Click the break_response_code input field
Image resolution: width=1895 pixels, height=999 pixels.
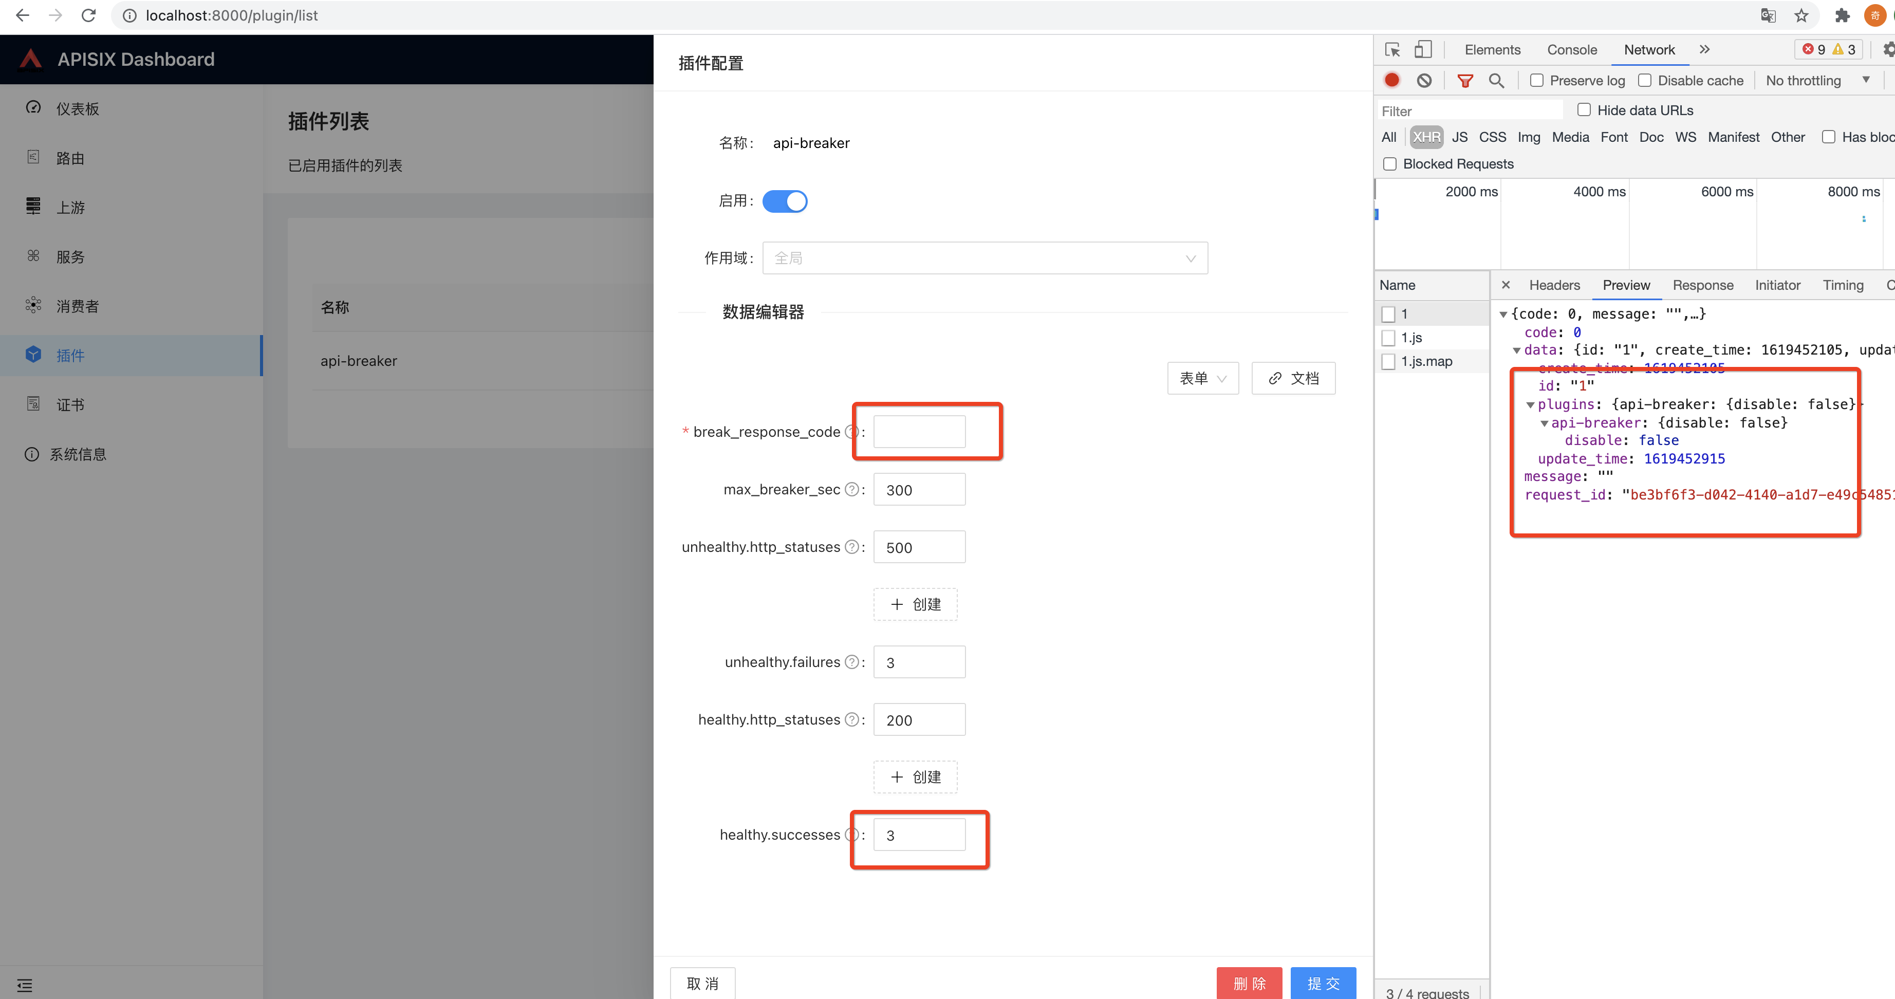(919, 431)
